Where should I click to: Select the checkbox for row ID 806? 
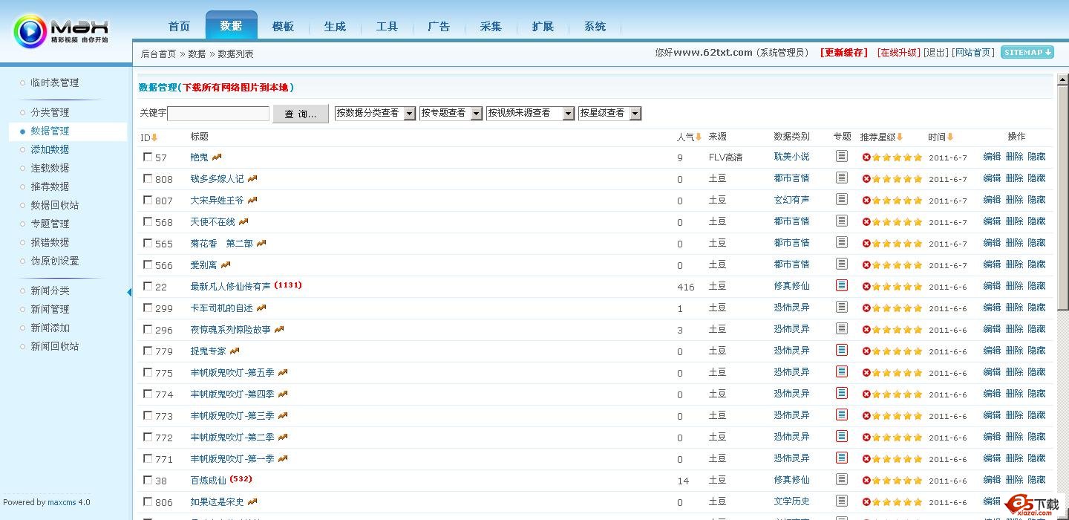click(148, 501)
